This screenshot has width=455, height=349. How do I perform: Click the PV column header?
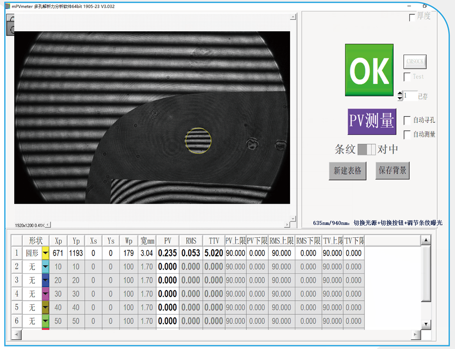pos(167,241)
